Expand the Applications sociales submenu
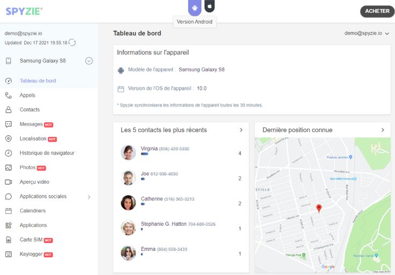395x275 pixels. (89, 197)
